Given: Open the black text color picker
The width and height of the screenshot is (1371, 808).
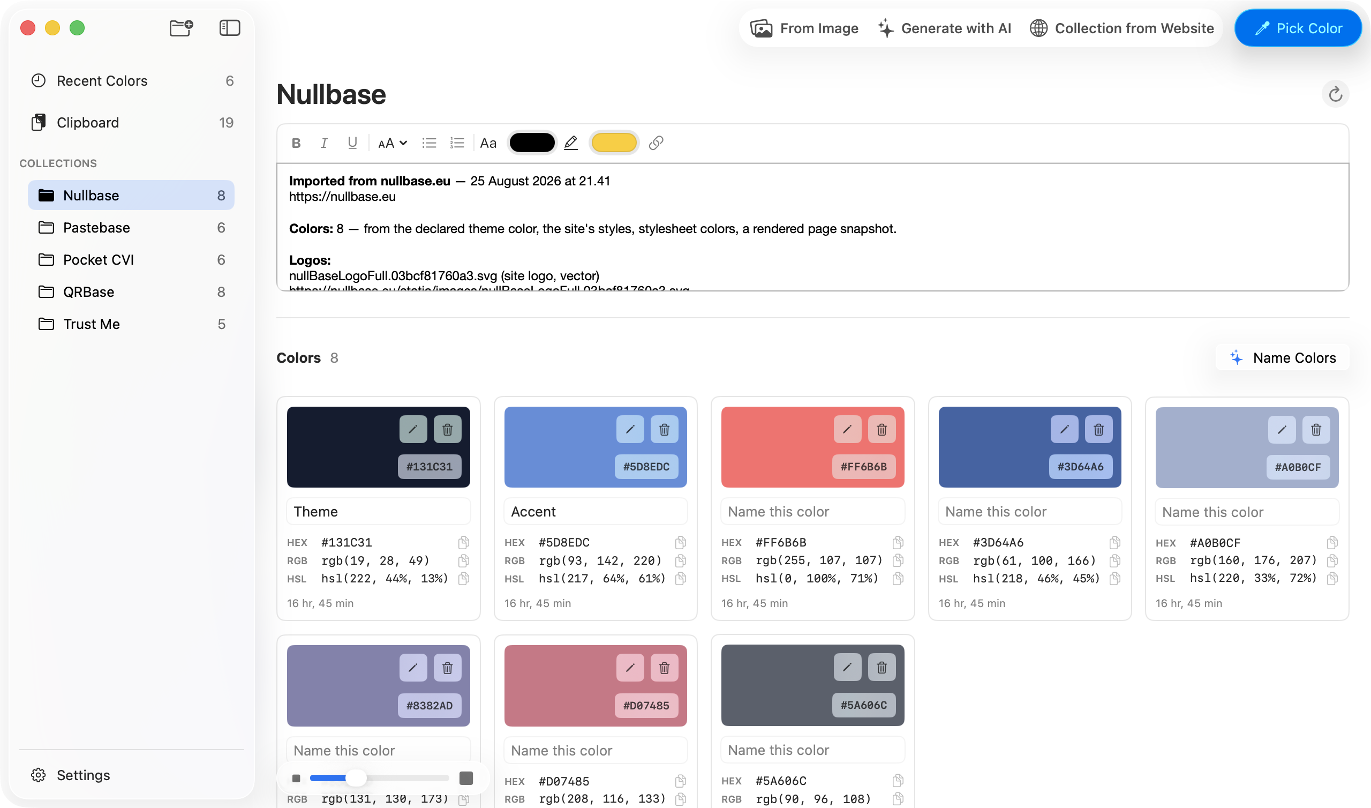Looking at the screenshot, I should (x=532, y=143).
